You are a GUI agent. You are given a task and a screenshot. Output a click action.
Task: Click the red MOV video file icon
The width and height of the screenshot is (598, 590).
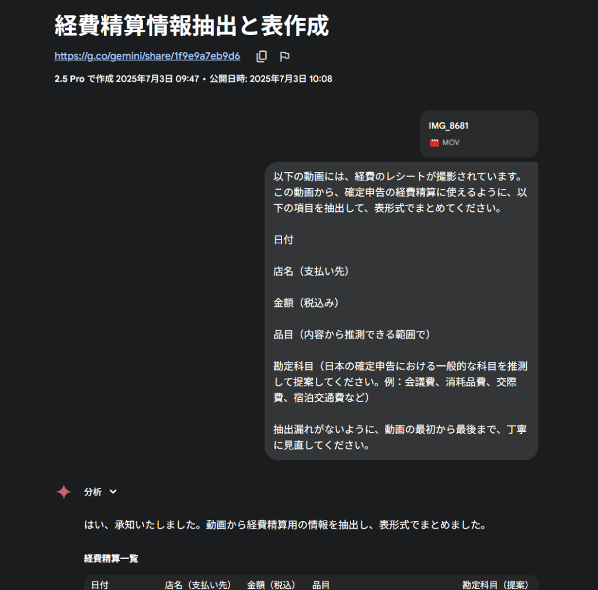434,143
